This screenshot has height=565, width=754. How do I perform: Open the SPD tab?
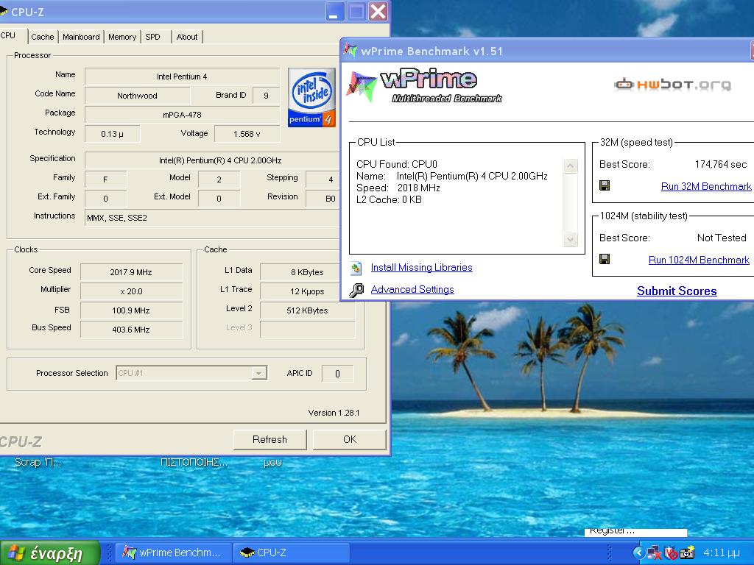coord(153,37)
